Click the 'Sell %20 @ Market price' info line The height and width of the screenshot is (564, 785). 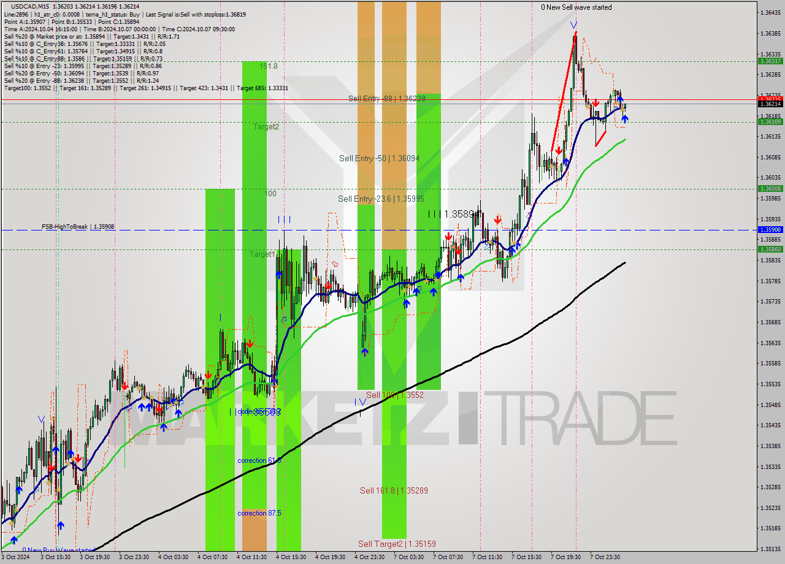[x=91, y=36]
